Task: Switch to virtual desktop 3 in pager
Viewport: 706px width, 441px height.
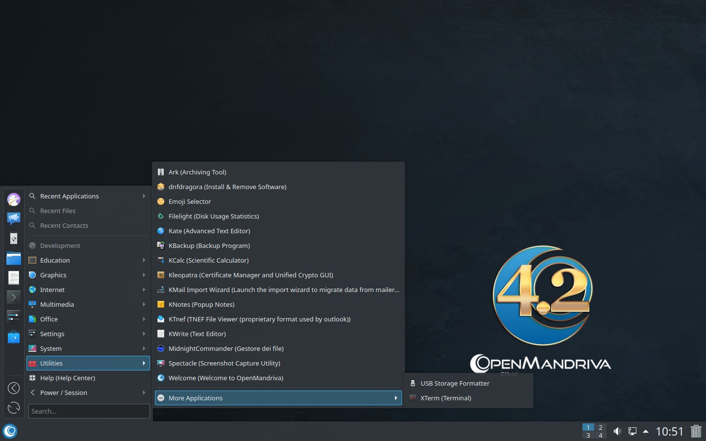Action: [x=588, y=435]
